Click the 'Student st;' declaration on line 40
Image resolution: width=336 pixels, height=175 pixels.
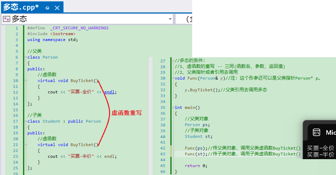click(x=199, y=136)
